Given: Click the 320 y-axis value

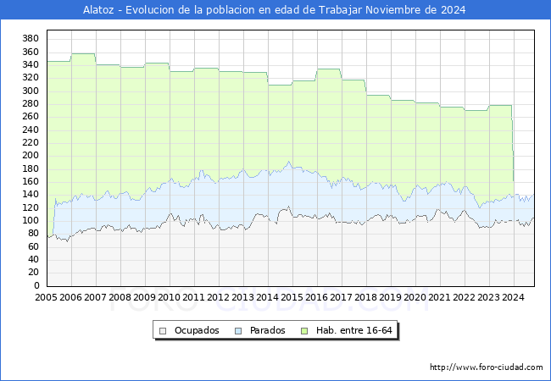Looking at the screenshot, I should (x=31, y=78).
